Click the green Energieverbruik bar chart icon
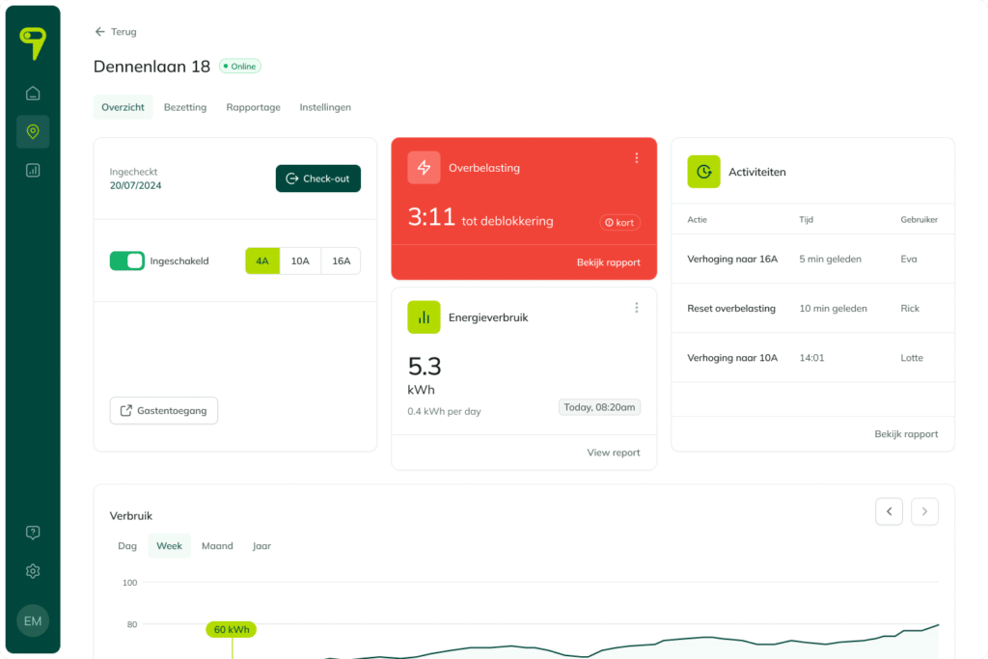 click(x=424, y=316)
